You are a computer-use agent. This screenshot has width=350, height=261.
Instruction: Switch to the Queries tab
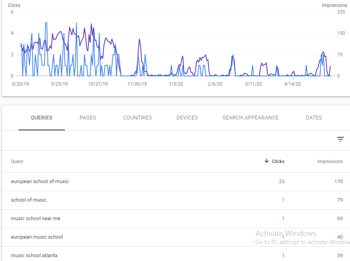point(41,118)
